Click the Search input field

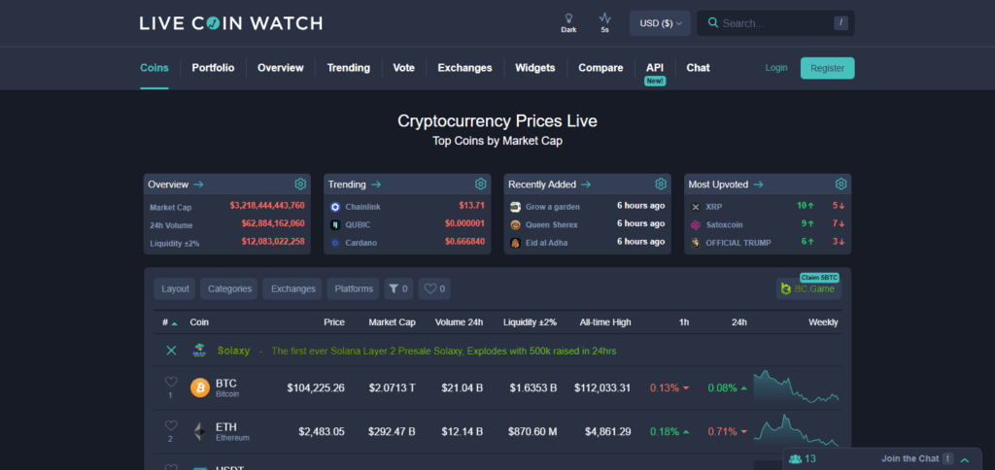[773, 23]
